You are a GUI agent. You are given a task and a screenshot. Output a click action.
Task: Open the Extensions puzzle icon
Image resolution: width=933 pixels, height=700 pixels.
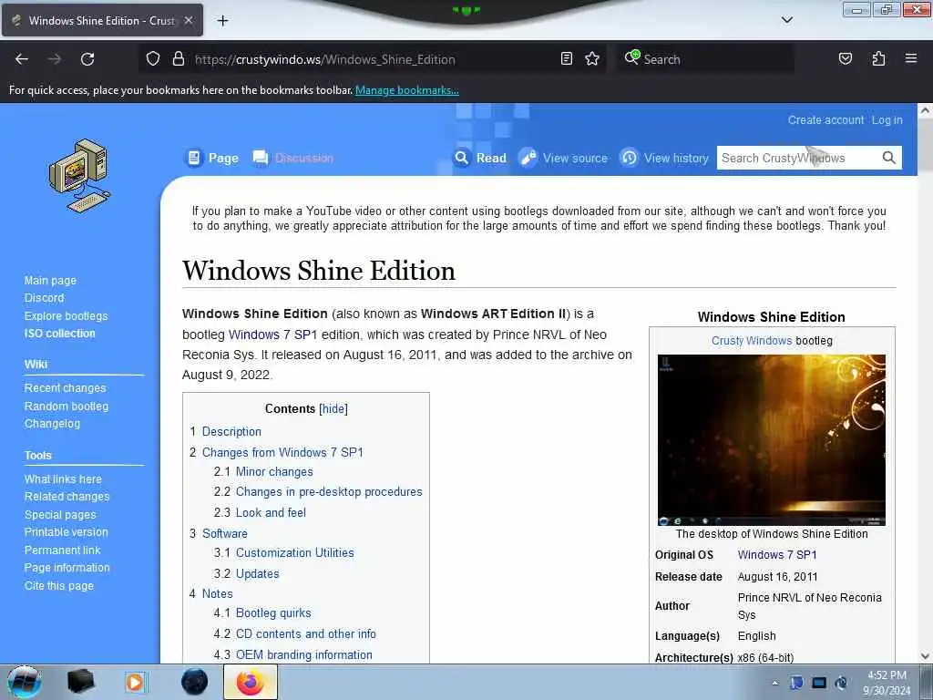[x=878, y=58]
